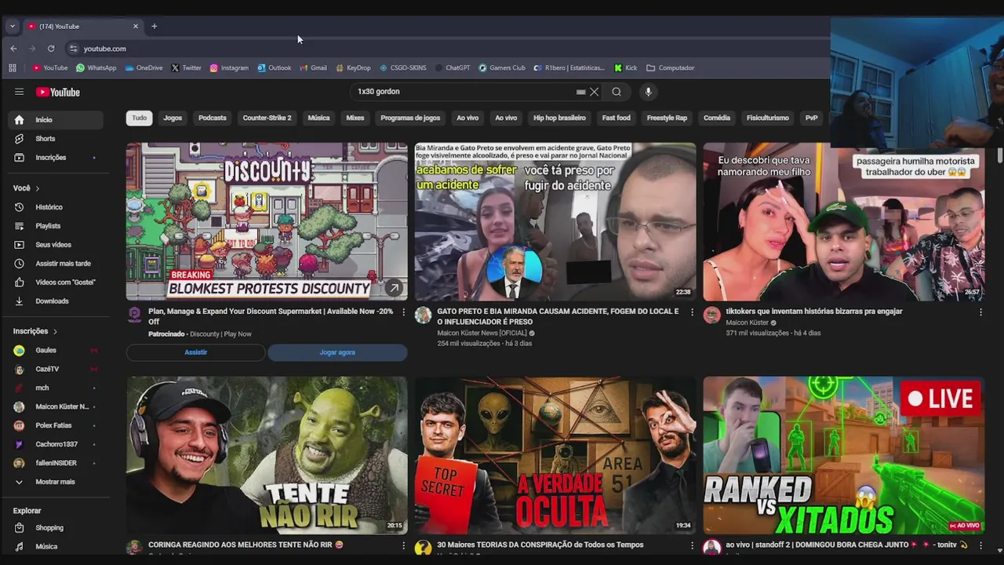Select the Podcasts filter chip
This screenshot has height=565, width=1004.
(x=213, y=118)
